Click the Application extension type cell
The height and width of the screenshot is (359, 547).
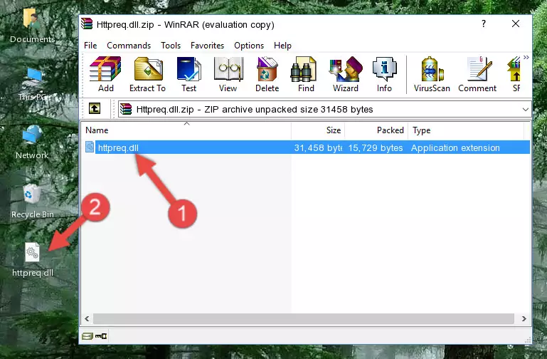click(455, 147)
